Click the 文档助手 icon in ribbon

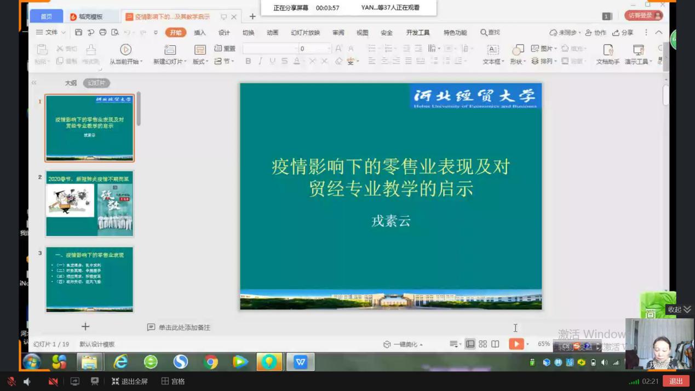coord(607,50)
